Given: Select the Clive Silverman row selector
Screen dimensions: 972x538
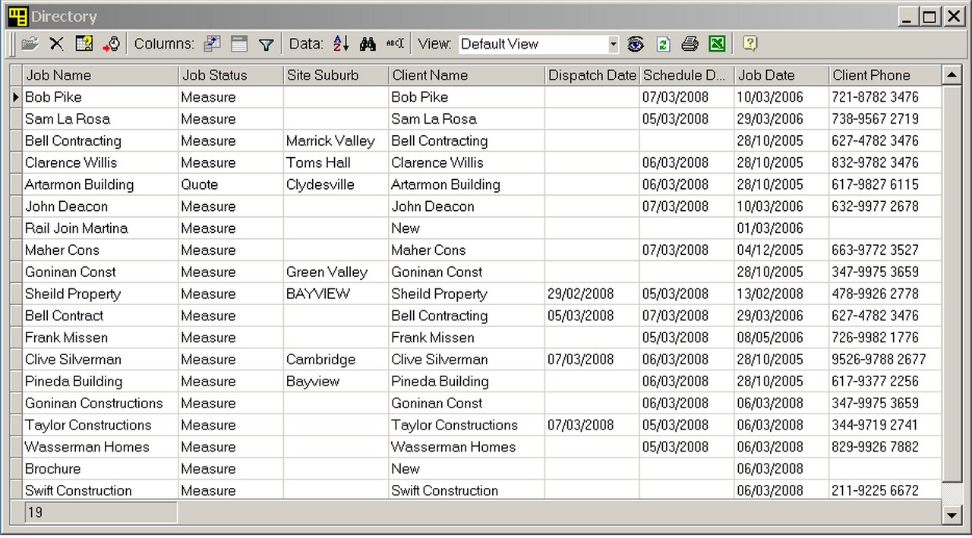Looking at the screenshot, I should click(x=16, y=360).
